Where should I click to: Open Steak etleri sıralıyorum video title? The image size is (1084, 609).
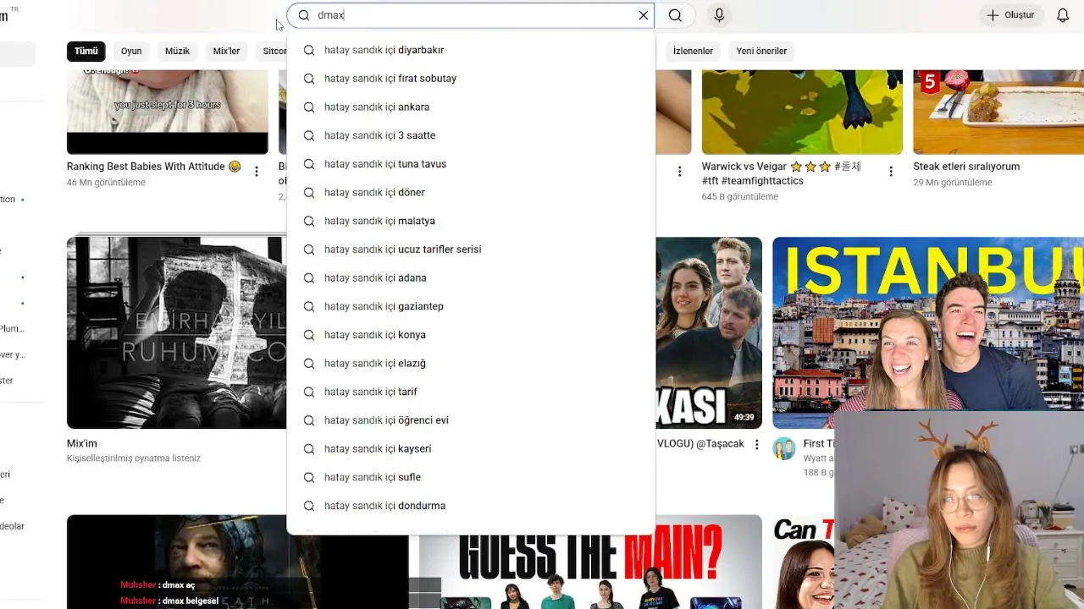966,167
